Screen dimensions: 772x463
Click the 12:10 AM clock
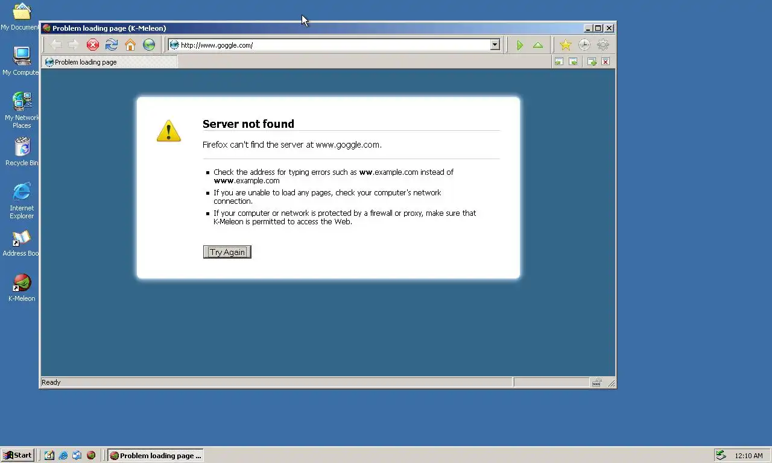click(x=749, y=456)
